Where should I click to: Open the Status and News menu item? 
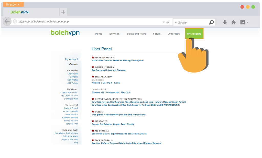136,34
